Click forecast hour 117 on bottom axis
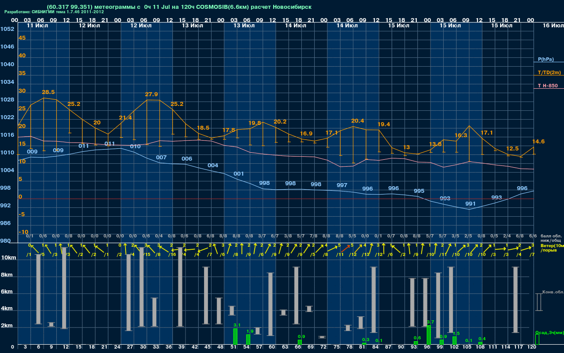The height and width of the screenshot is (353, 564). [x=519, y=347]
